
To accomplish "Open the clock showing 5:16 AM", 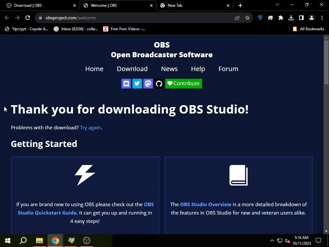I will (301, 241).
